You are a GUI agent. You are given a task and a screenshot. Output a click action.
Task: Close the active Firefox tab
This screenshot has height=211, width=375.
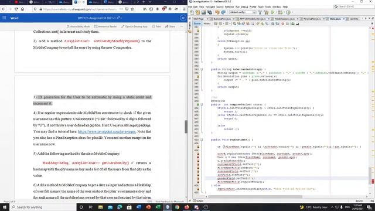click(x=83, y=2)
